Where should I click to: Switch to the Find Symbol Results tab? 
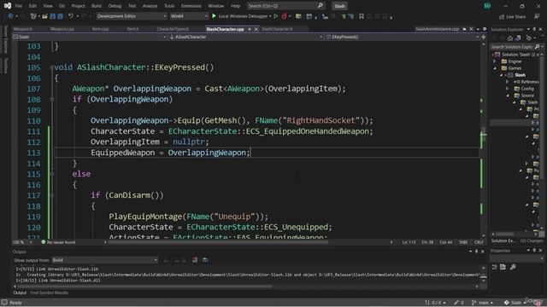[x=50, y=293]
